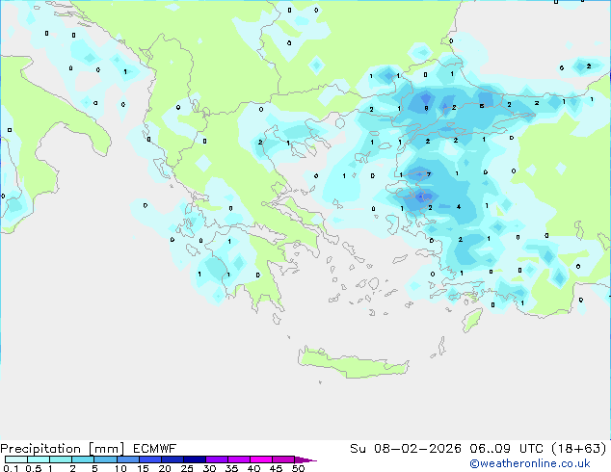Click the 0.5–1 mm legend color swatch
Screen dimensions: 611x472
coord(39,459)
